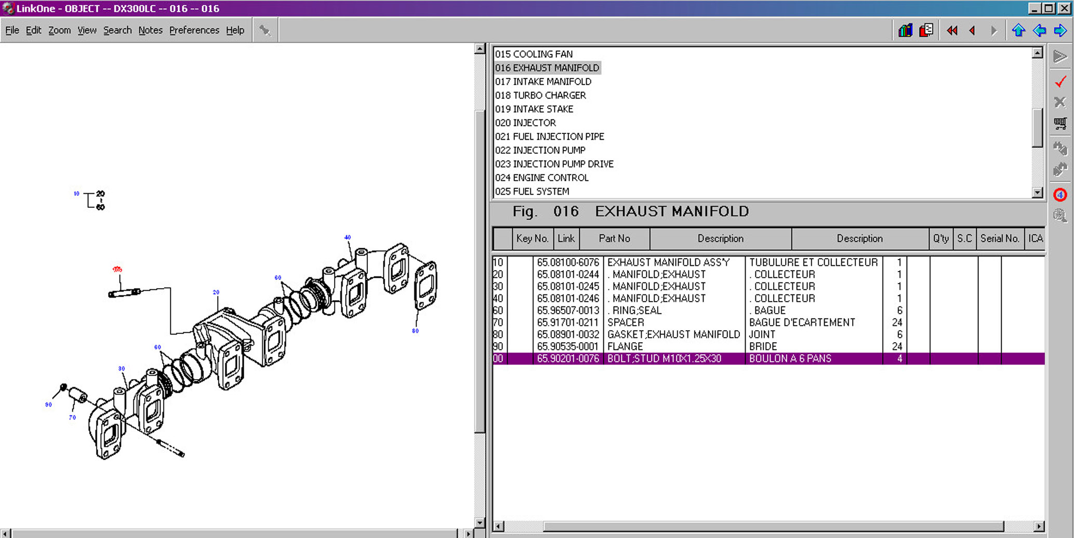Click the Q'ty column header

coord(940,238)
